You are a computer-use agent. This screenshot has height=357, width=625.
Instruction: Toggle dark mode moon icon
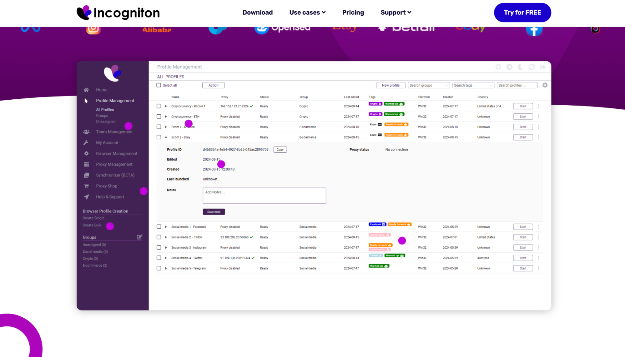[521, 67]
